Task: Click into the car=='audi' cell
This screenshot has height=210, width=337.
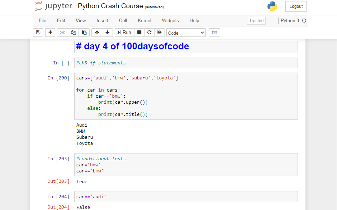Action: pyautogui.click(x=186, y=196)
